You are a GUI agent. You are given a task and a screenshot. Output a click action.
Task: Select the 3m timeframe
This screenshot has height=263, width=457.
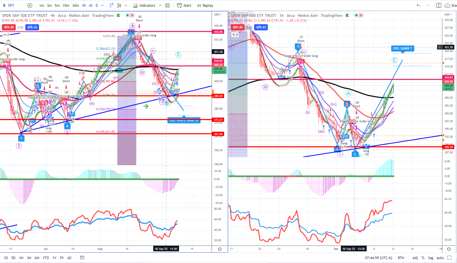pyautogui.click(x=49, y=5)
